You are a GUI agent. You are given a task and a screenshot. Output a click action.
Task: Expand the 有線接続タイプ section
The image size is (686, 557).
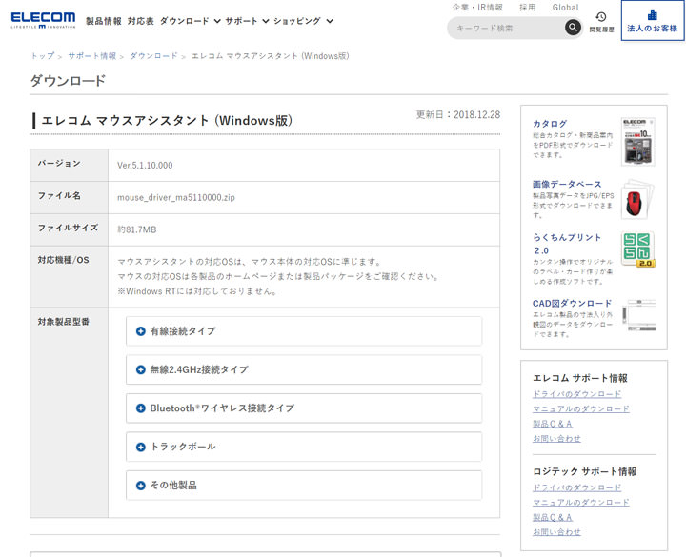click(x=304, y=331)
